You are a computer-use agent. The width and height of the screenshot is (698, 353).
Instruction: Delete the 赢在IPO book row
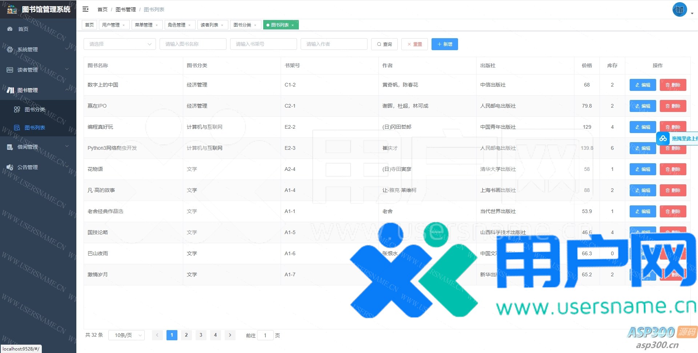point(673,106)
